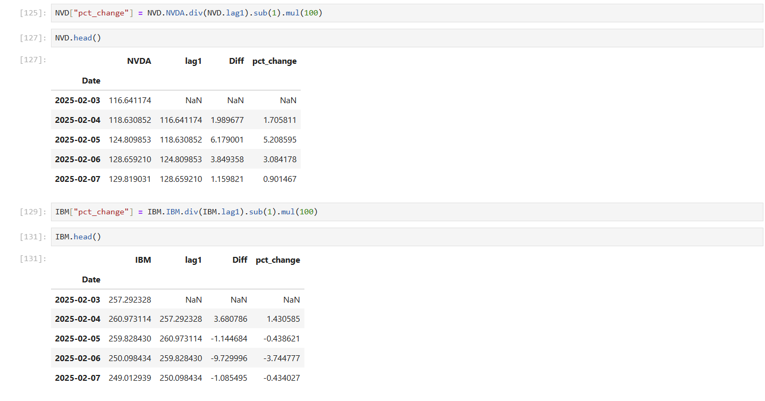Click 2025-02-04 row in IBM table

(177, 319)
